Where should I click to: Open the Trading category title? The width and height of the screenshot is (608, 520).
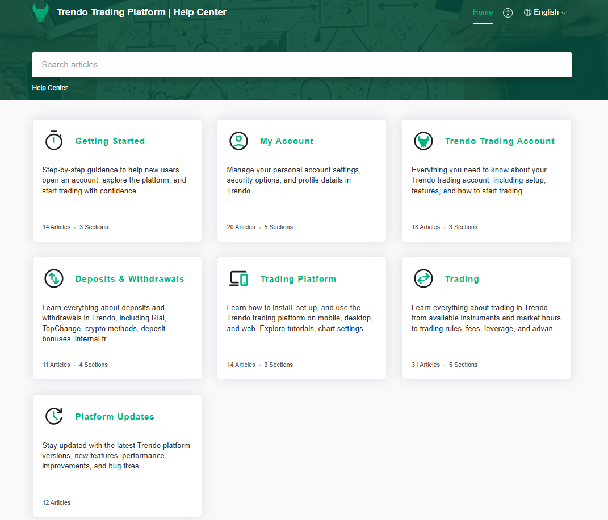462,279
